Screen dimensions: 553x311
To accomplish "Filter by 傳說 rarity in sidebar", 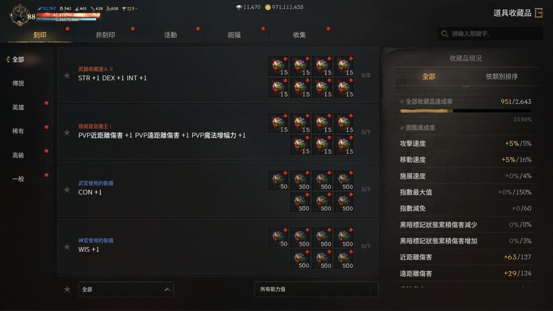I will [18, 83].
